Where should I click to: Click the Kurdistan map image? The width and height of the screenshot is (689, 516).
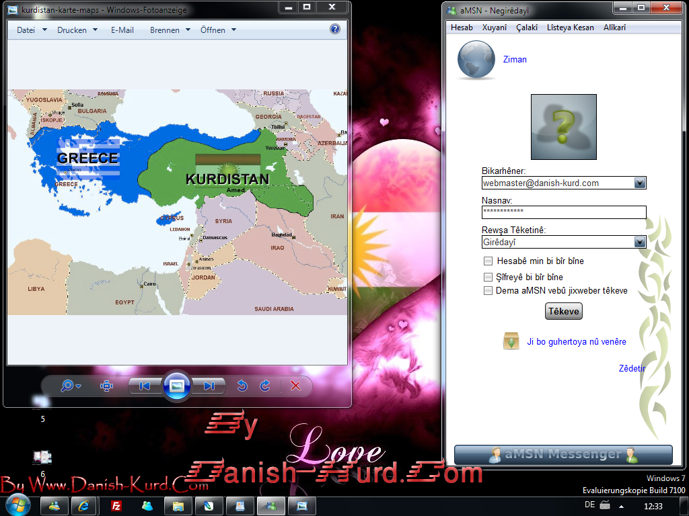click(177, 202)
